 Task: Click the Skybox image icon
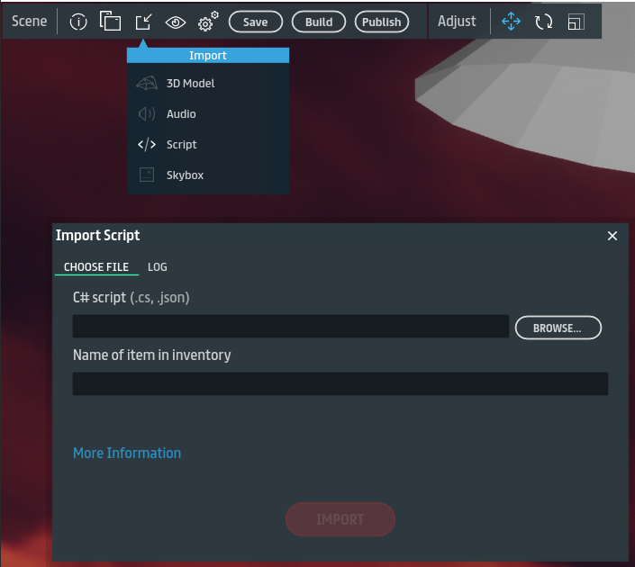pos(147,175)
